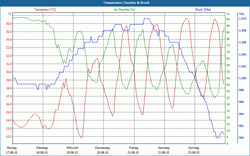The height and width of the screenshot is (156, 250).
Task: Click the '992' pressure axis value
Action: [241, 126]
